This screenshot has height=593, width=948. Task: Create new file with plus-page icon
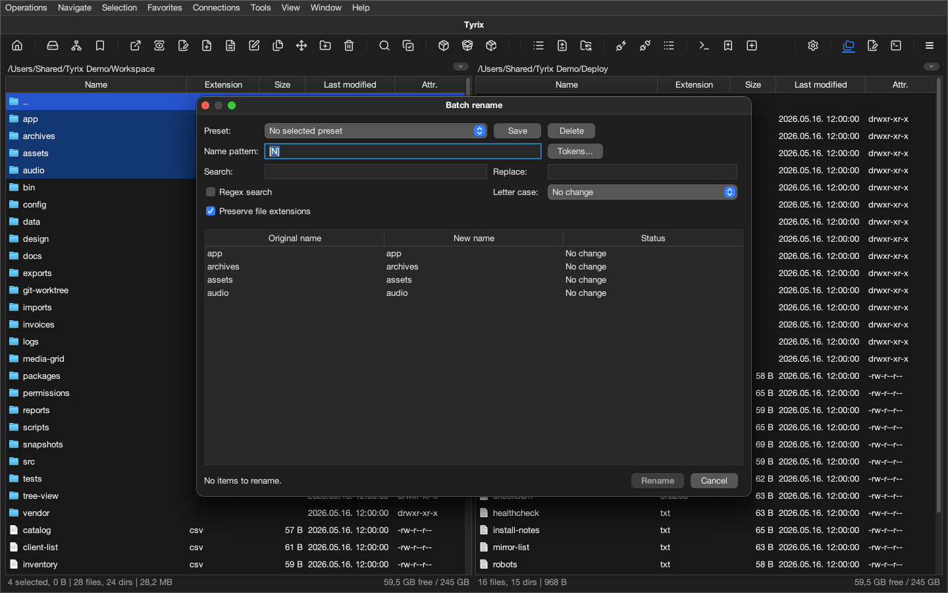point(207,45)
